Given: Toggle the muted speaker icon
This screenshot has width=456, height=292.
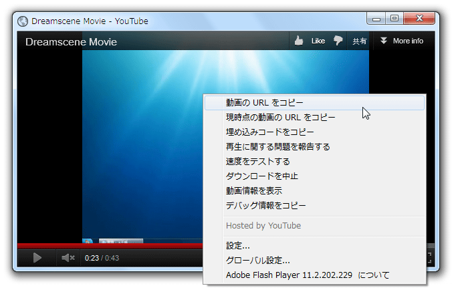Looking at the screenshot, I should (x=68, y=258).
